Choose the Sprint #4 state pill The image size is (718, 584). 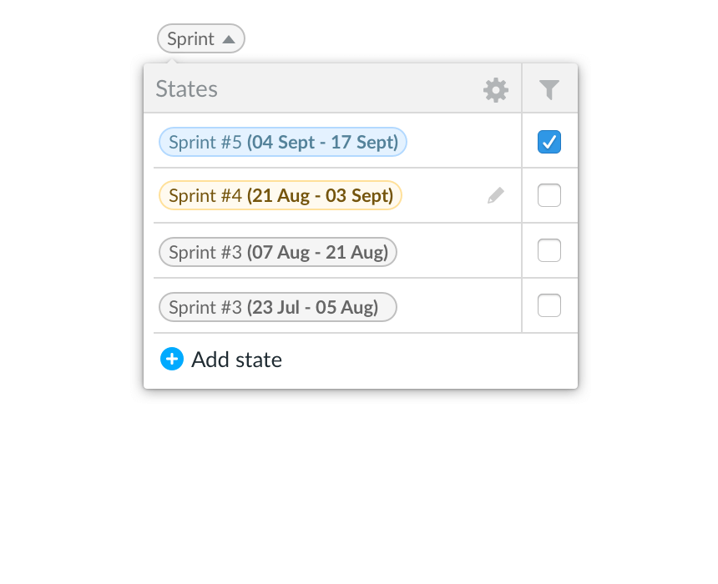click(281, 195)
